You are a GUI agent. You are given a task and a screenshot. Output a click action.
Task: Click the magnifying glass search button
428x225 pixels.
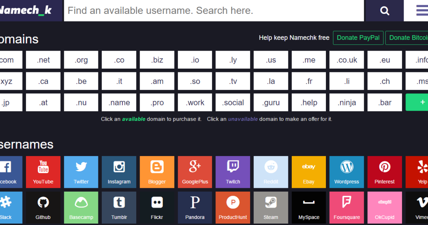384,10
